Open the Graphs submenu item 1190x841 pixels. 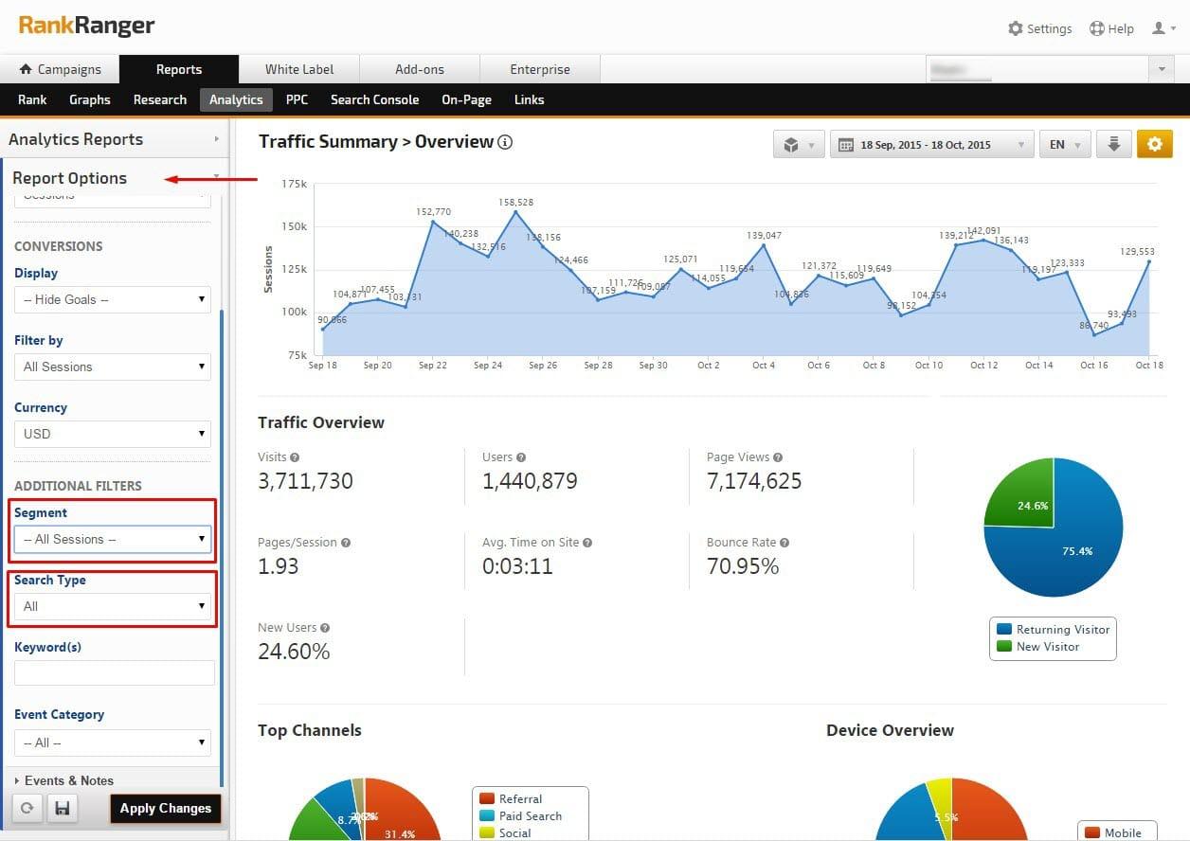[x=90, y=99]
